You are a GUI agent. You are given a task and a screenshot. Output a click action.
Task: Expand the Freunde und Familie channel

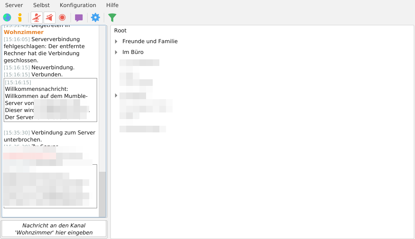tap(116, 41)
